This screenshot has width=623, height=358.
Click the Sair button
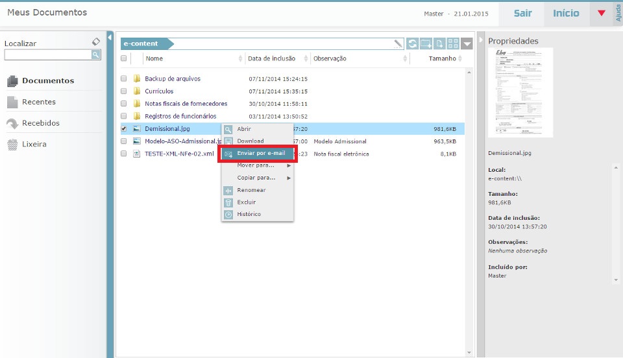pos(522,14)
